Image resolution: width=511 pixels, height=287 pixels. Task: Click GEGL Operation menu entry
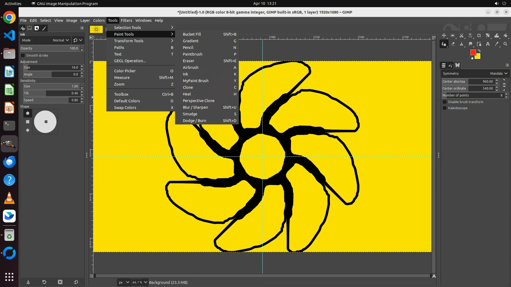click(130, 61)
